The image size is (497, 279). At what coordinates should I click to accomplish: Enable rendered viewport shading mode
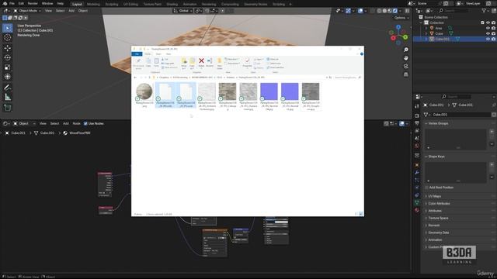[x=395, y=11]
